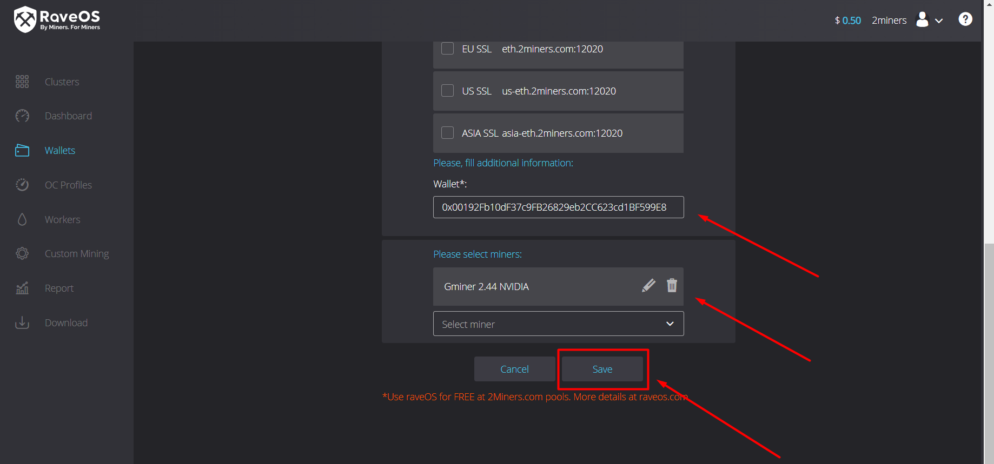The width and height of the screenshot is (994, 464).
Task: Delete the Gminer 2.44 NVIDIA miner
Action: click(672, 285)
